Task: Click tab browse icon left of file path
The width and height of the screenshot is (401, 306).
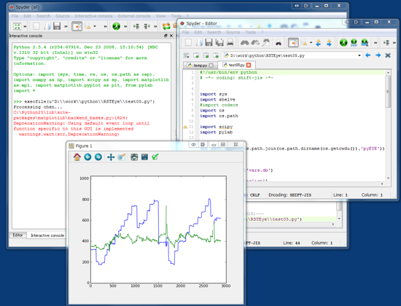Action: pos(187,55)
